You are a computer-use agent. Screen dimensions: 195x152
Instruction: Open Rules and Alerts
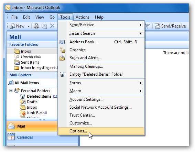(101, 58)
